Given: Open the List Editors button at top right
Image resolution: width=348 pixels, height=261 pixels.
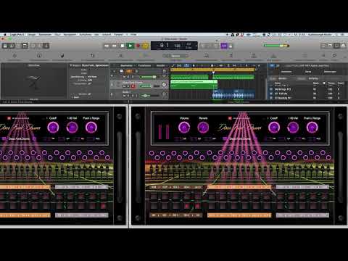Looking at the screenshot, I should 323,46.
